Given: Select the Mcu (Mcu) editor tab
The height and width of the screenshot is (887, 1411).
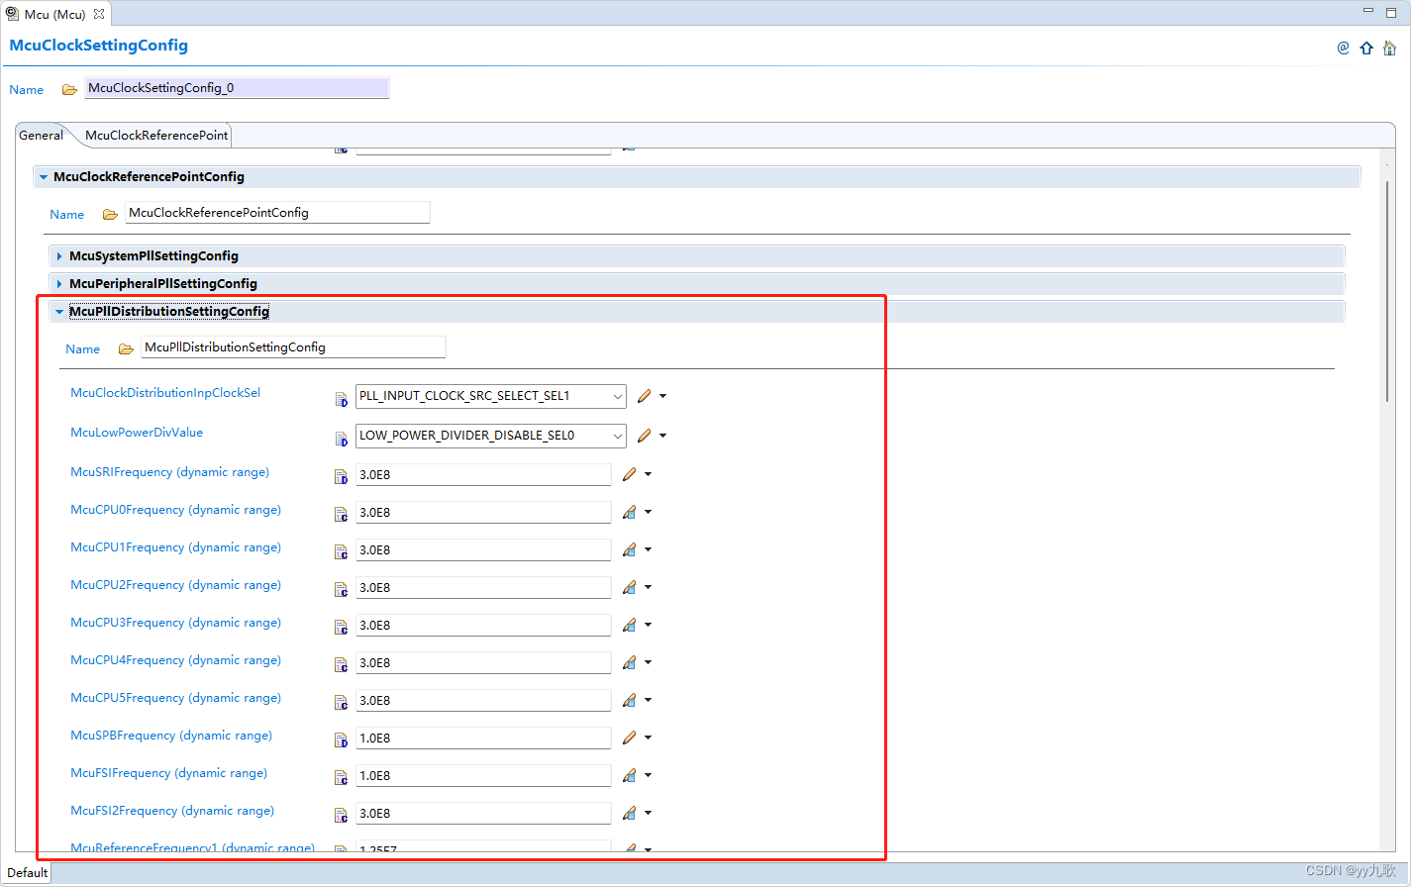Looking at the screenshot, I should [54, 14].
